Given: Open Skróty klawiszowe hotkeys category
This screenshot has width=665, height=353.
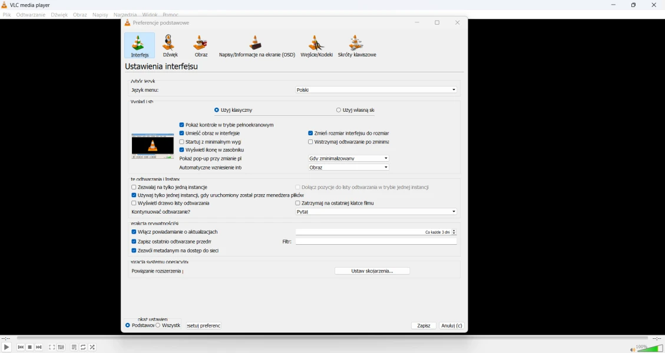Looking at the screenshot, I should [357, 46].
